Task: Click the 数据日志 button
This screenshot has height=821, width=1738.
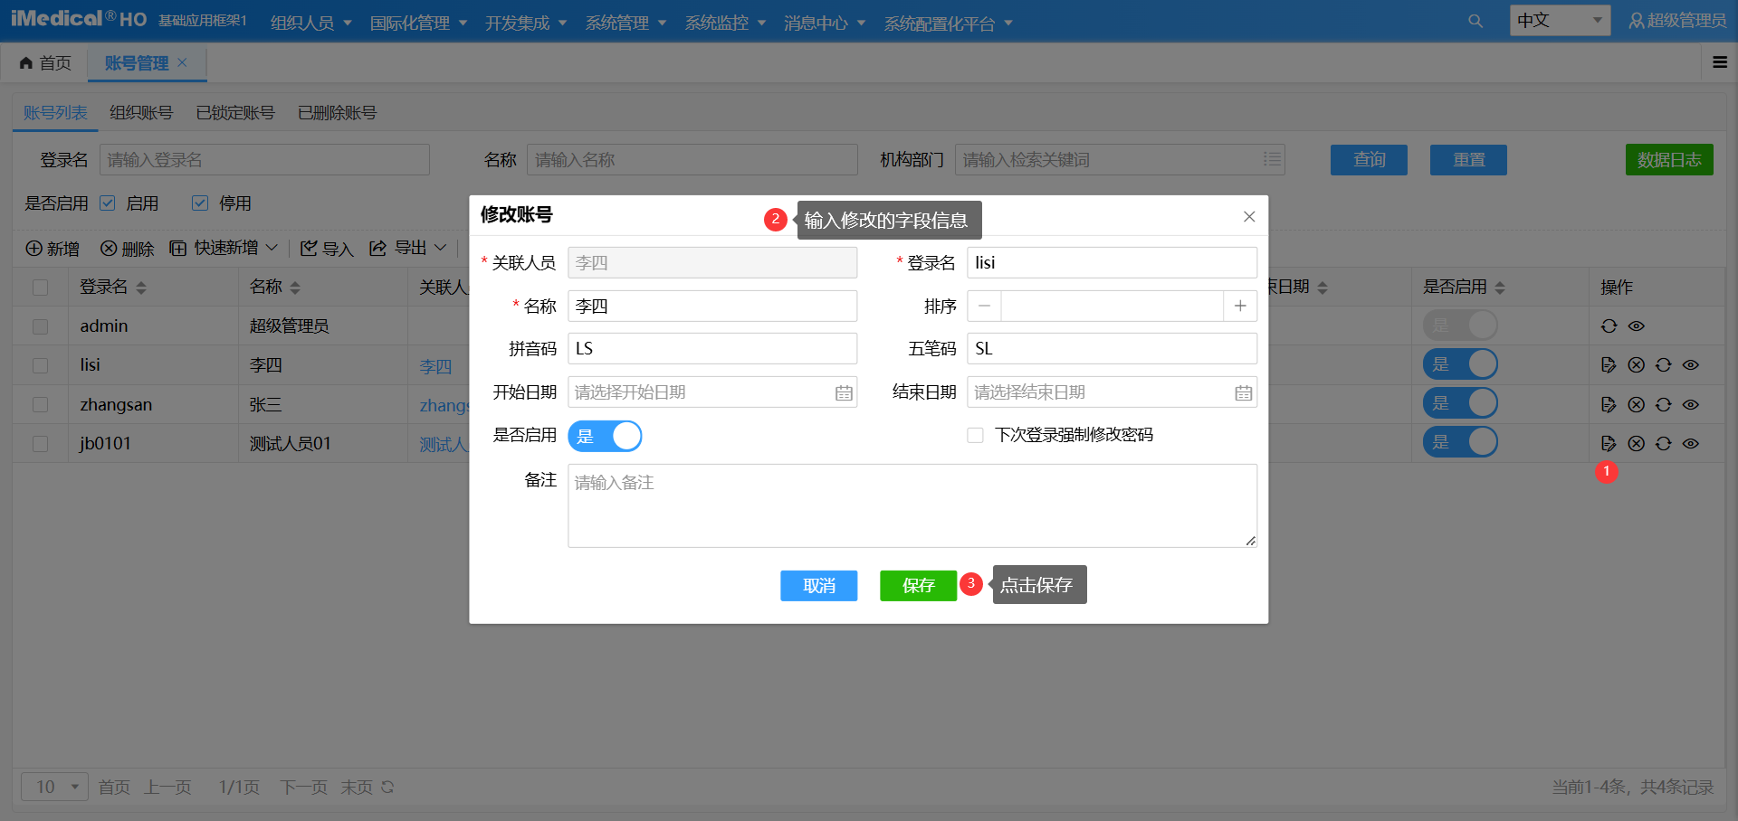Action: coord(1669,160)
